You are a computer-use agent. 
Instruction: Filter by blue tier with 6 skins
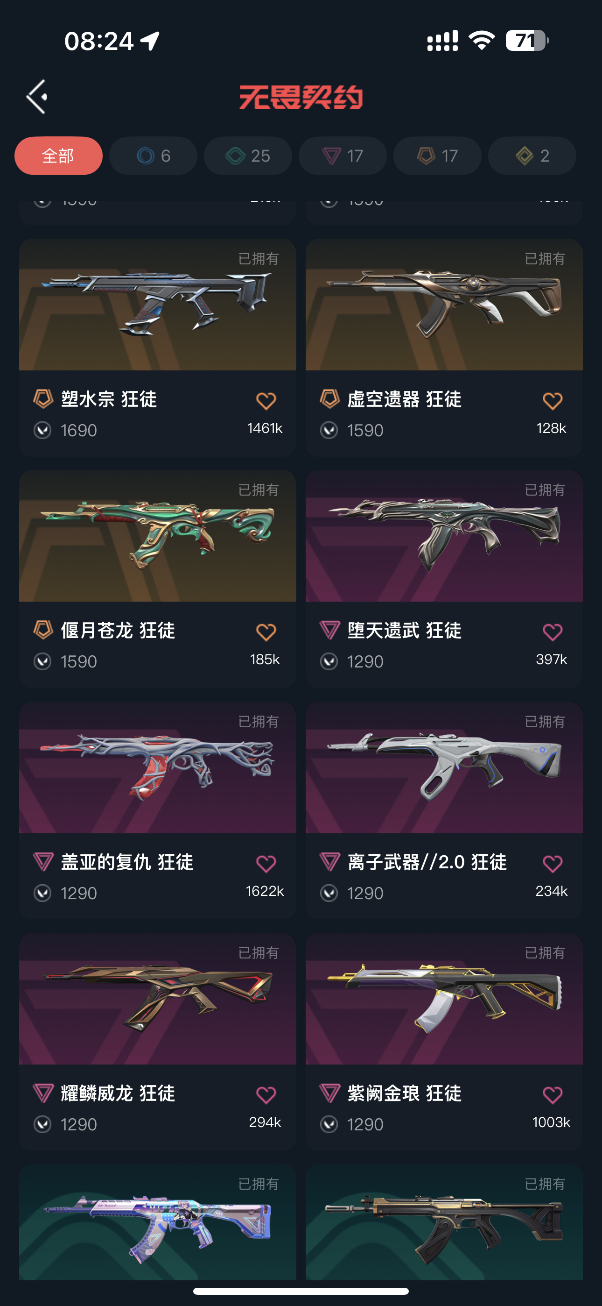tap(153, 156)
